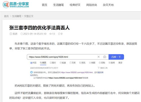Select the 网页 search tab
Screen dimensions: 141x102
(x=43, y=63)
